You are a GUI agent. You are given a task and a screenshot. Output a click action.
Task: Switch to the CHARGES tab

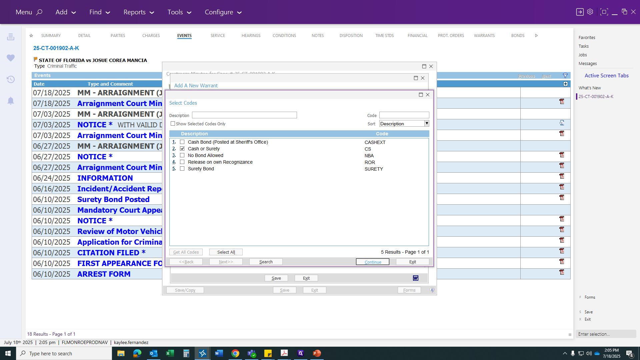151,35
